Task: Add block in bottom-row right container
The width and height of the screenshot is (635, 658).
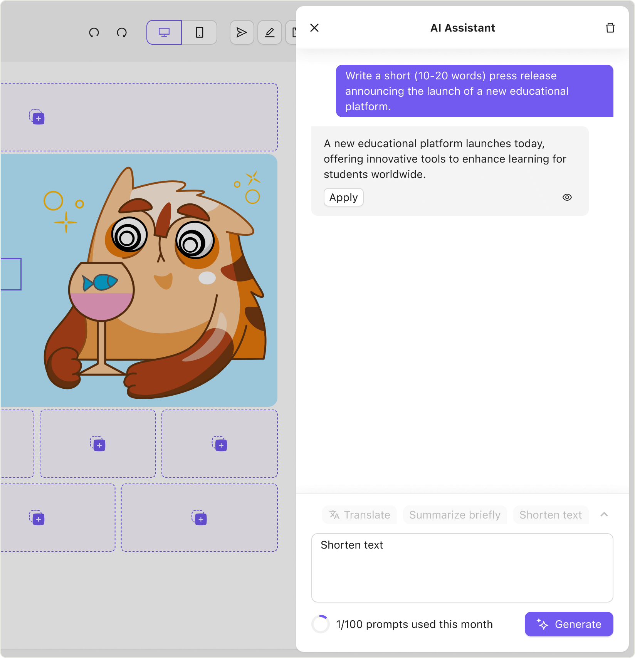Action: 200,518
